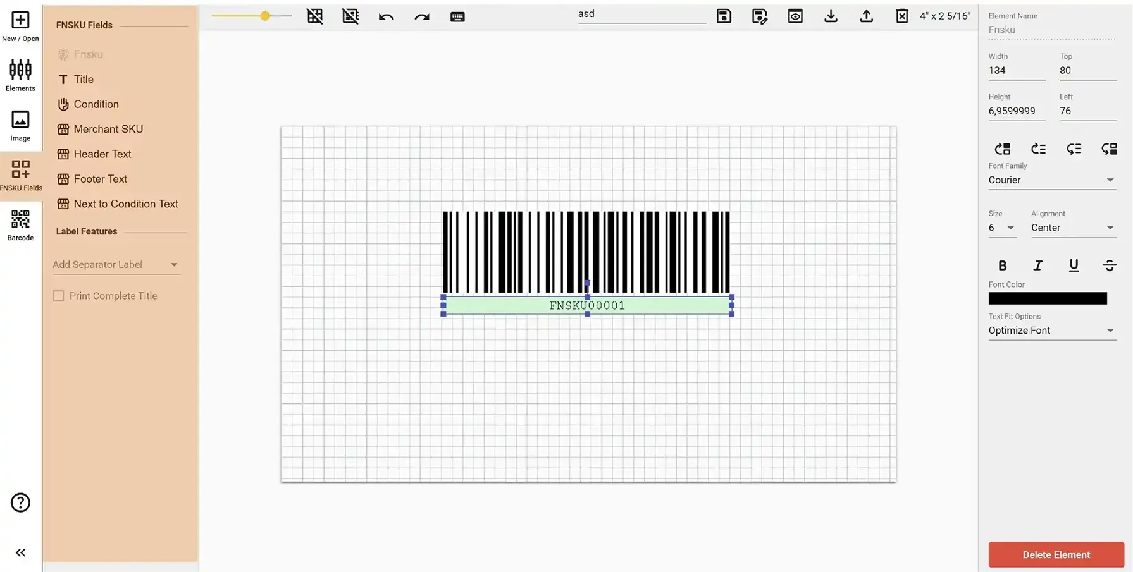Screen dimensions: 1133x572
Task: Collapse the sidebar with double chevron
Action: click(x=20, y=553)
